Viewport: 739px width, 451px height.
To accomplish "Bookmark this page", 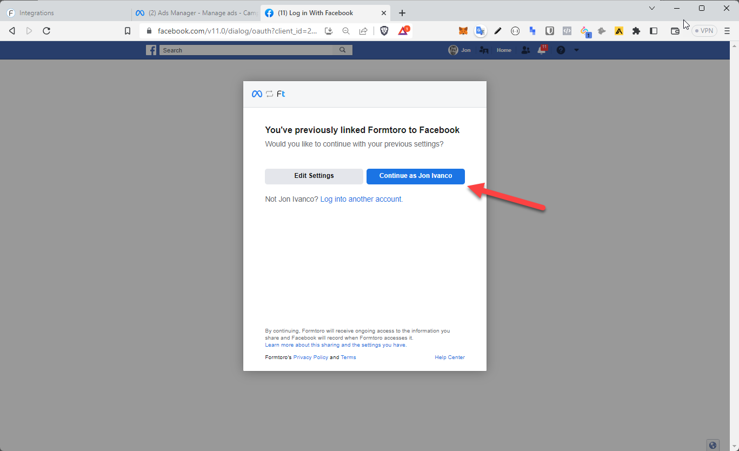I will tap(128, 31).
